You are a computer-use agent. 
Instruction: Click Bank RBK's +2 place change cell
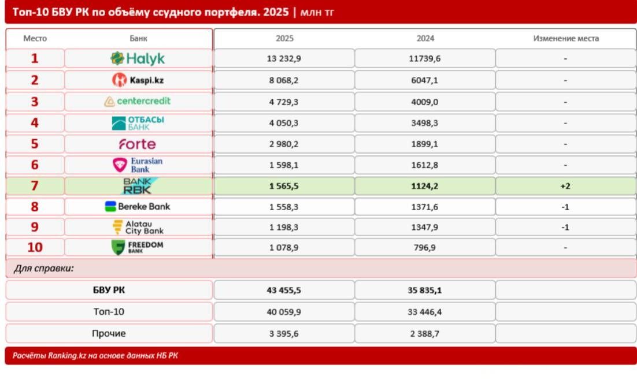point(565,186)
